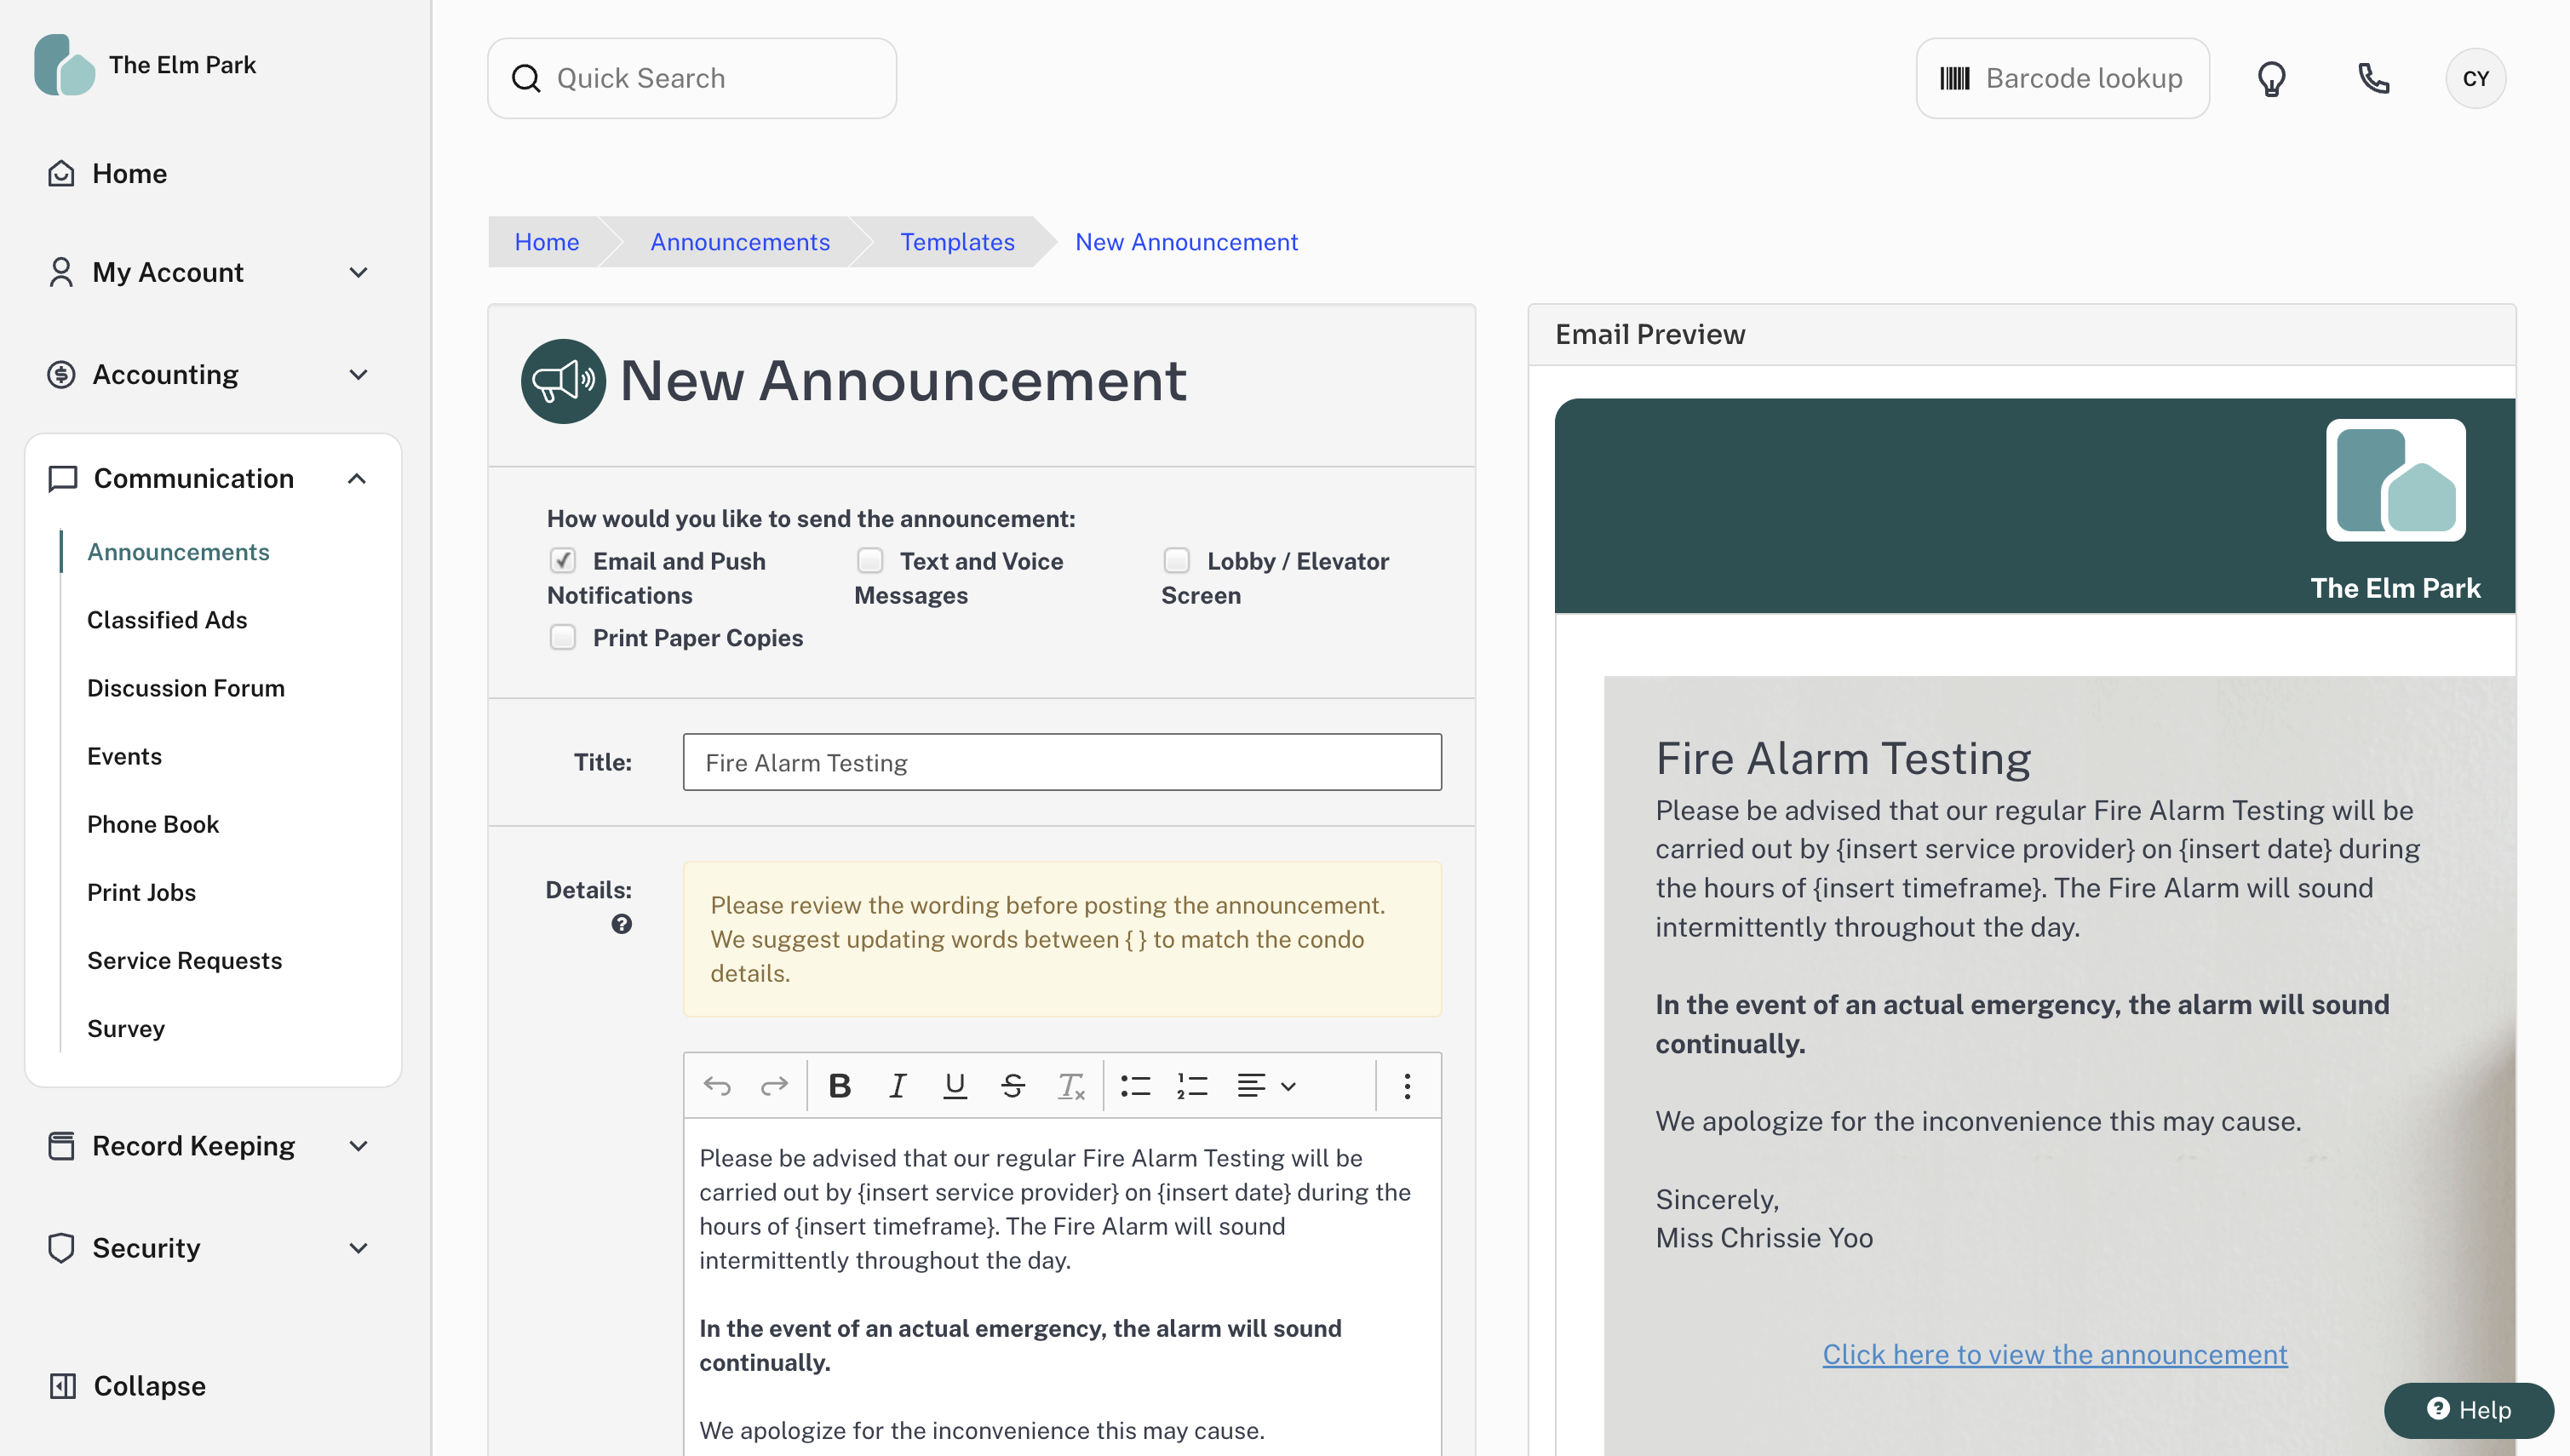This screenshot has width=2570, height=1456.
Task: Click the strikethrough icon
Action: tap(1012, 1086)
